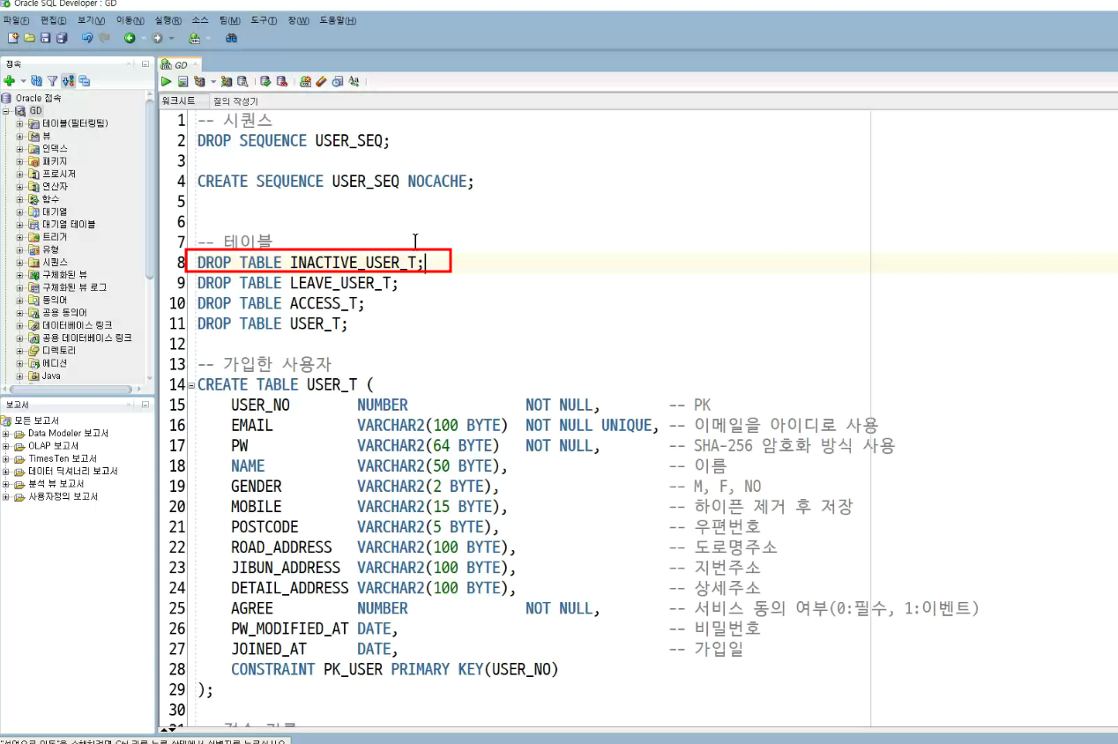Click the SQL Tuning Advisor icon
Viewport: 1118px width, 744px height.
(242, 81)
